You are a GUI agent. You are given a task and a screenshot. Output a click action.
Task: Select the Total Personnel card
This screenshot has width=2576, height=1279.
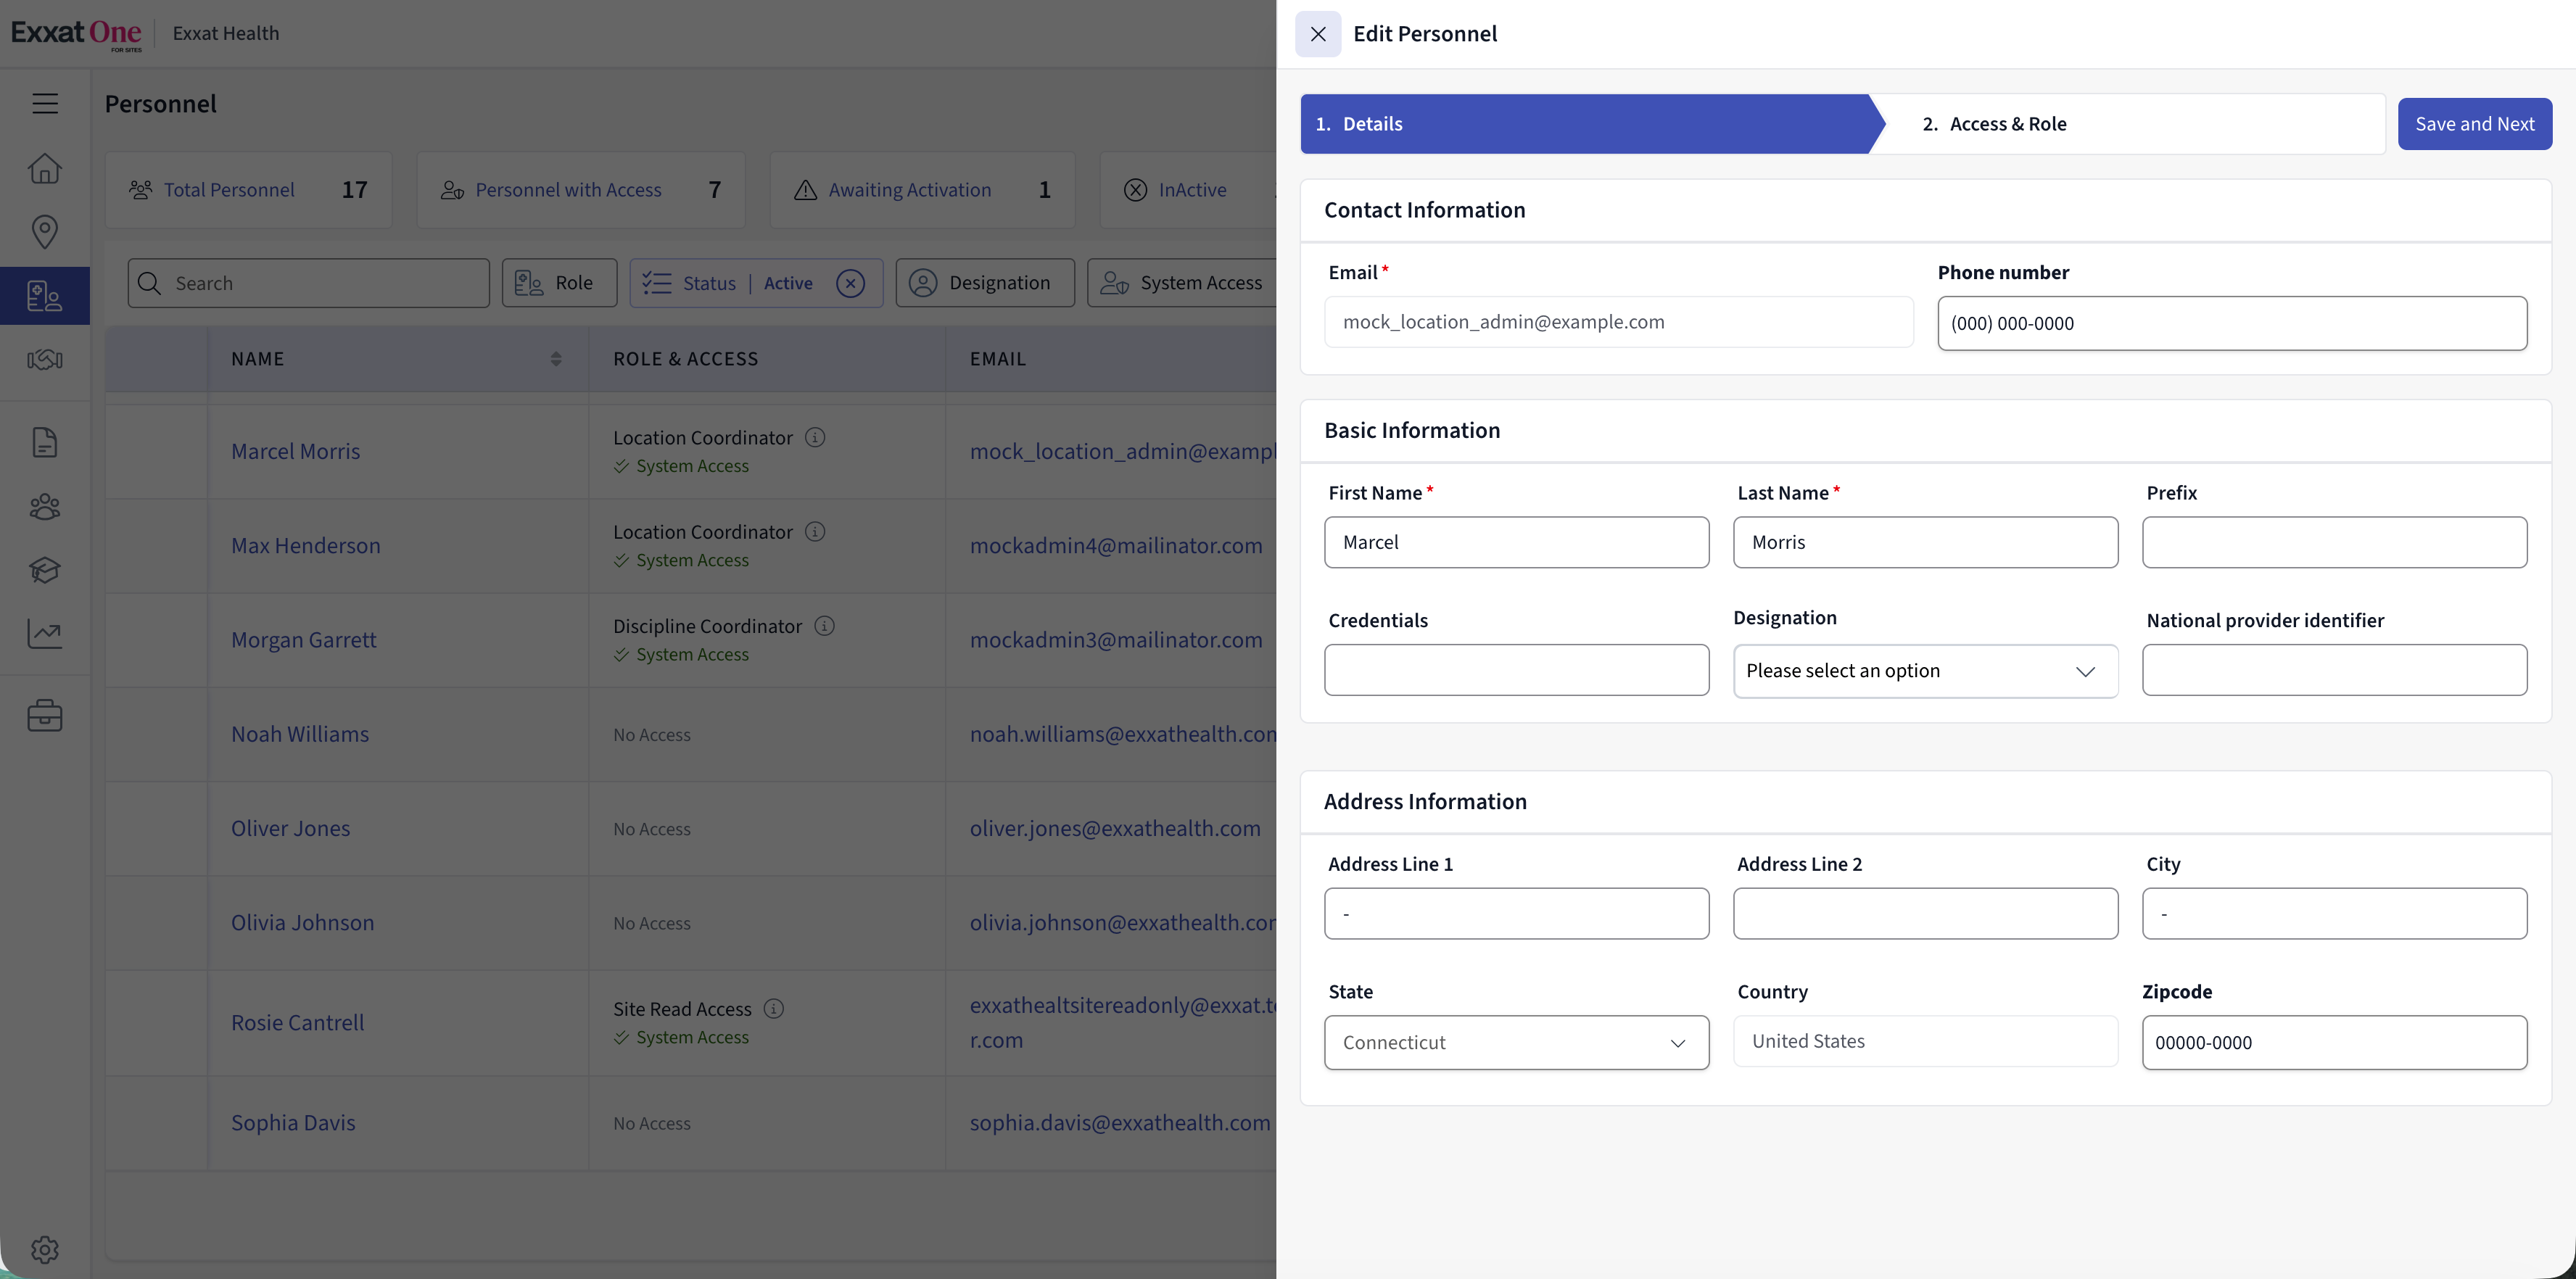tap(248, 190)
